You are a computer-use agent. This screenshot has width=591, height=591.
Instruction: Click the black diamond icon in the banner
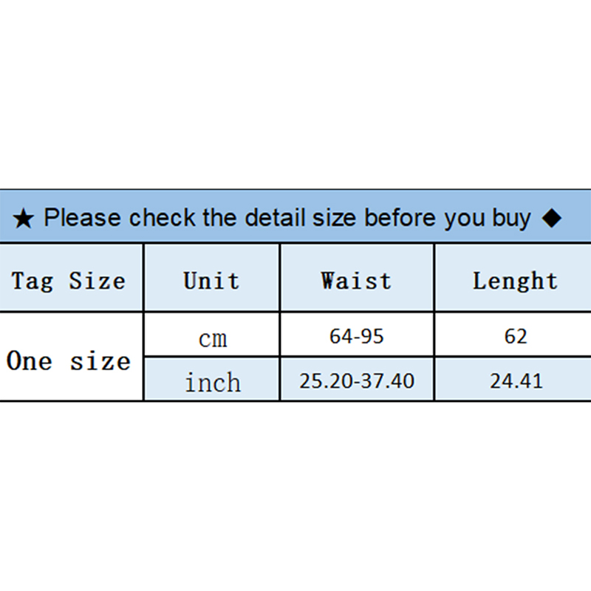[x=551, y=218]
